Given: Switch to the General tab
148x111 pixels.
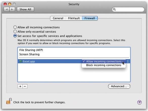Looking at the screenshot, I should click(58, 18).
